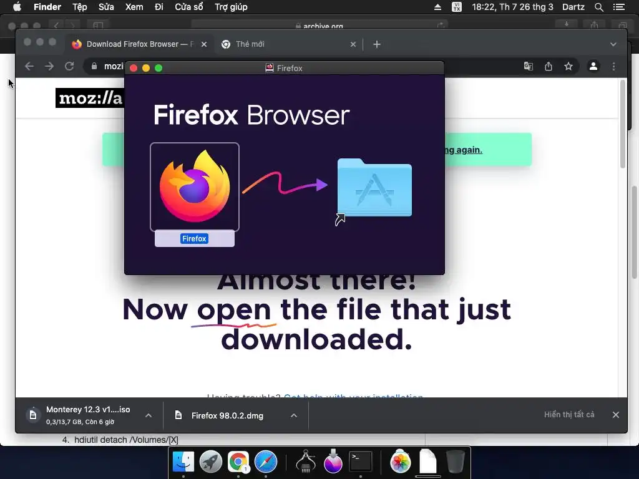
Task: Click the mozi URL text in Chrome
Action: [x=114, y=66]
